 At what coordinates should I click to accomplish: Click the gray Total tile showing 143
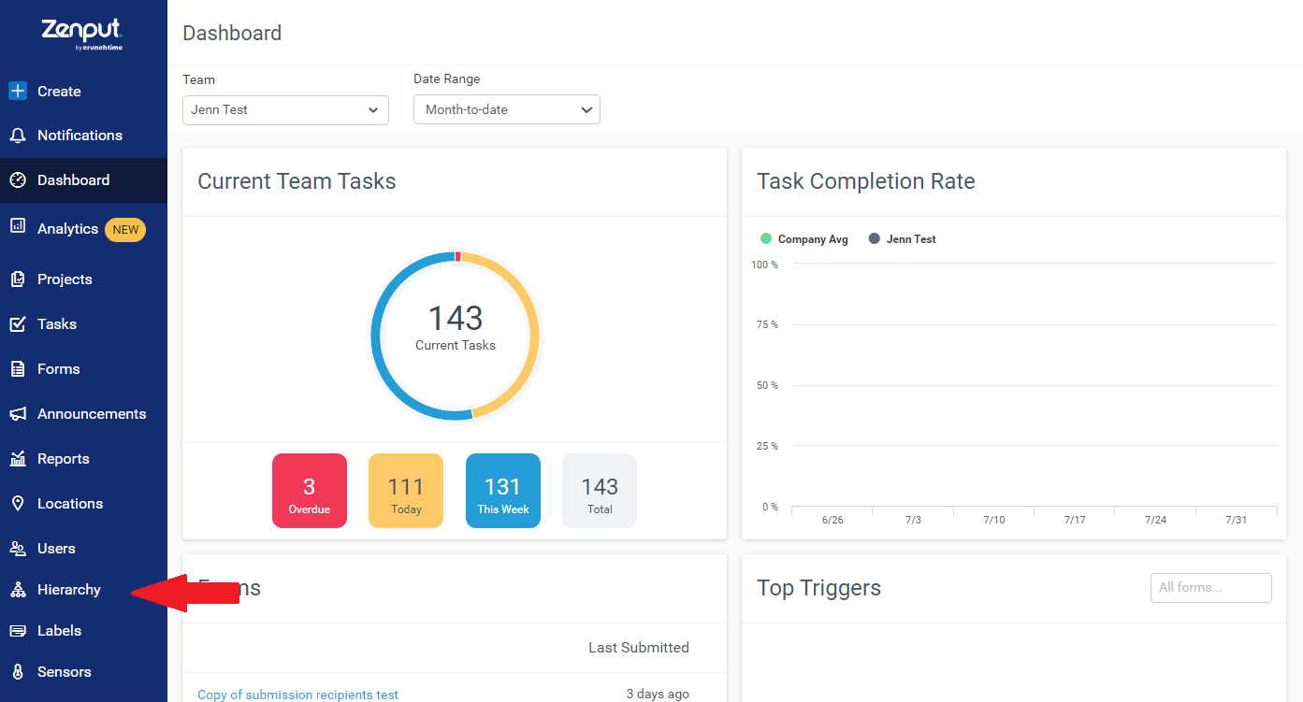coord(600,491)
